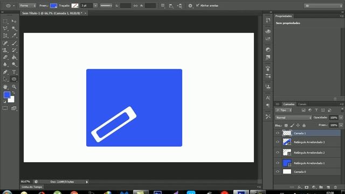Open the Forma tool mode dropdown
345x194 pixels.
(27, 6)
